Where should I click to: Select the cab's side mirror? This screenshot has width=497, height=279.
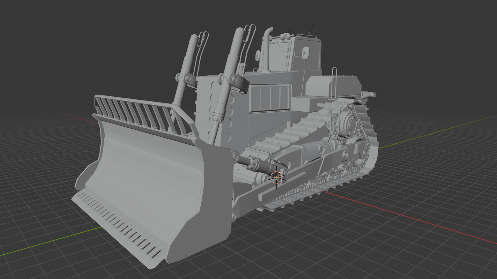click(x=305, y=53)
